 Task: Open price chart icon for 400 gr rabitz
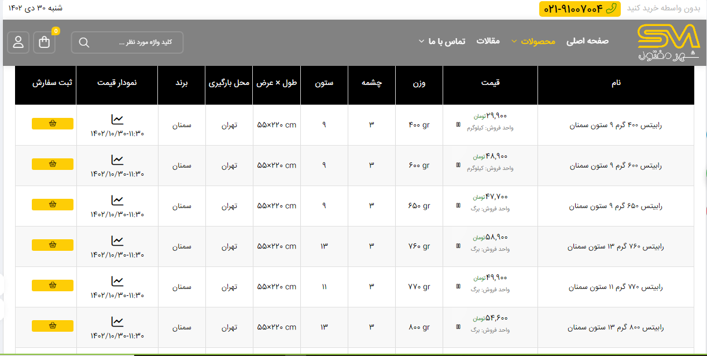click(117, 120)
